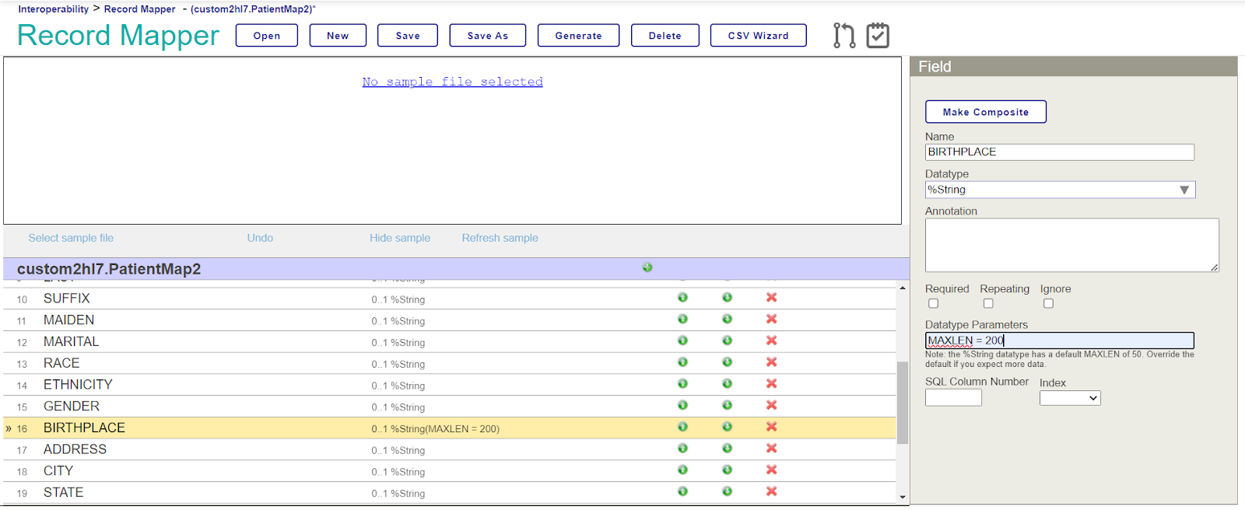Open the source control icon in the toolbar
The image size is (1245, 510).
[844, 35]
